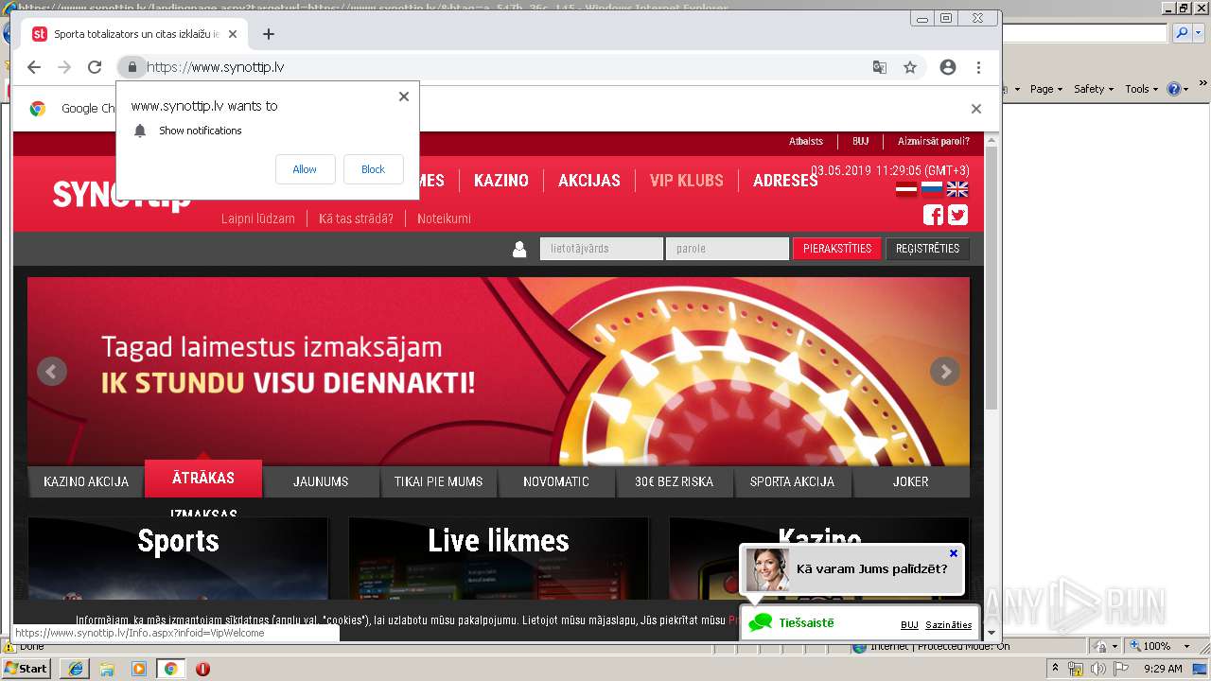This screenshot has height=681, width=1211.
Task: Switch language to Russian flag
Action: coord(932,189)
